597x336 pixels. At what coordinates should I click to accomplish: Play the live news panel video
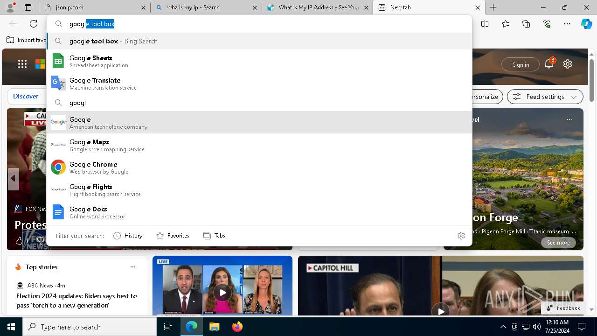(x=222, y=293)
